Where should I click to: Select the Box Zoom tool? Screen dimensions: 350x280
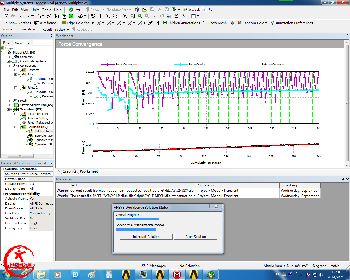coord(115,16)
